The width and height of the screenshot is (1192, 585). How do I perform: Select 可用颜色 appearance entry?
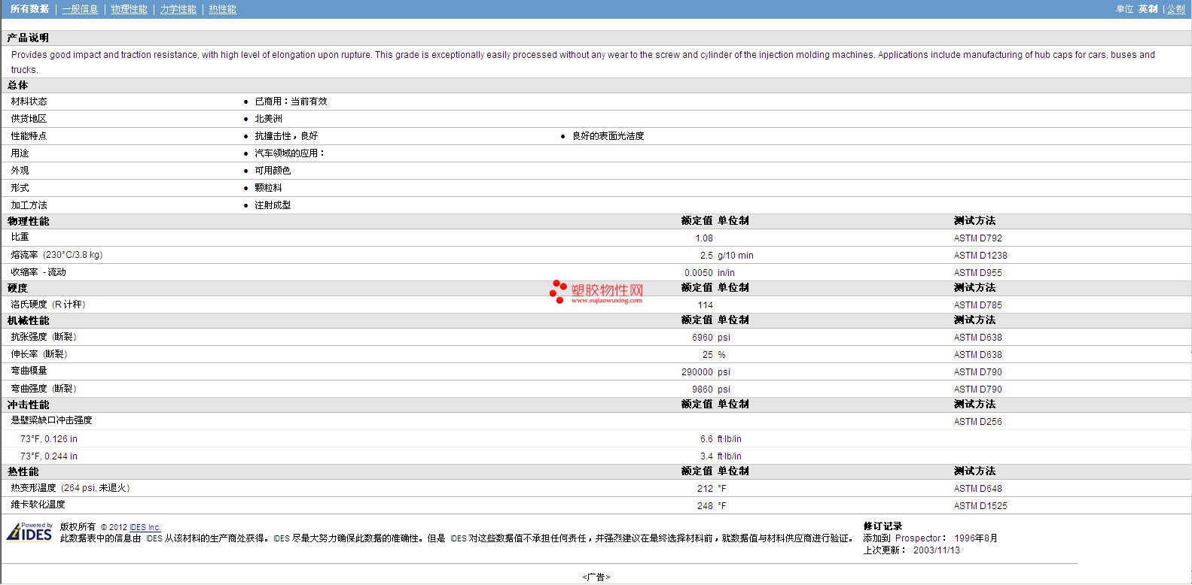pyautogui.click(x=273, y=171)
